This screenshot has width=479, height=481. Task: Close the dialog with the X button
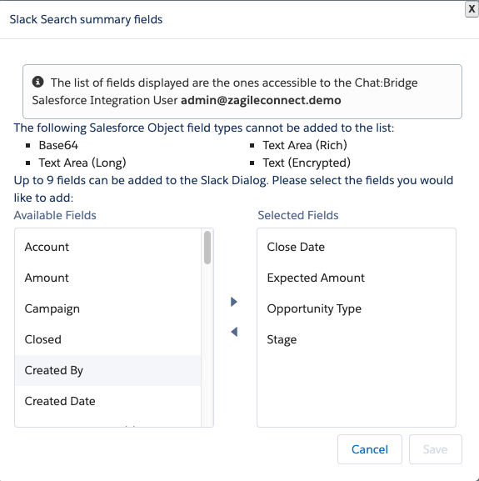(x=472, y=9)
